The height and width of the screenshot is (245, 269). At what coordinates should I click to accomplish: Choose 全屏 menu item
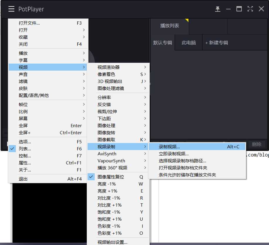pyautogui.click(x=48, y=126)
